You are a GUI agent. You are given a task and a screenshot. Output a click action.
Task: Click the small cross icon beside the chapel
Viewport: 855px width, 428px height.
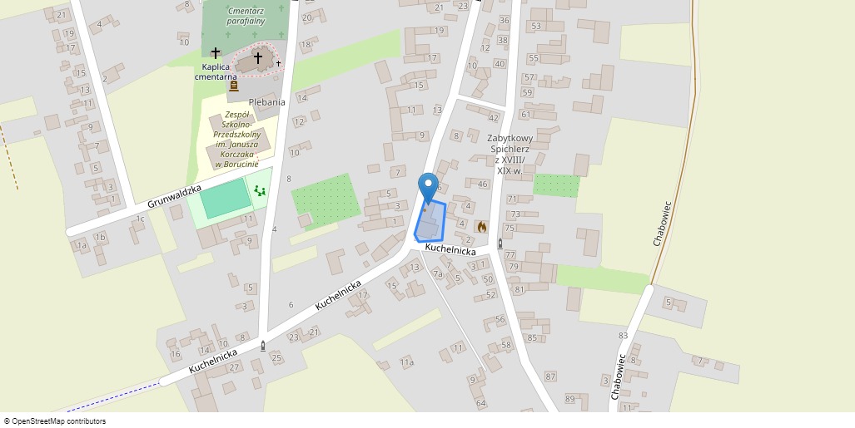[x=278, y=64]
